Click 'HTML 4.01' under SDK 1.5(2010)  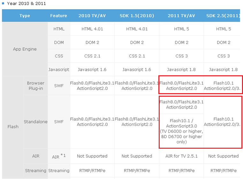pyautogui.click(x=137, y=29)
